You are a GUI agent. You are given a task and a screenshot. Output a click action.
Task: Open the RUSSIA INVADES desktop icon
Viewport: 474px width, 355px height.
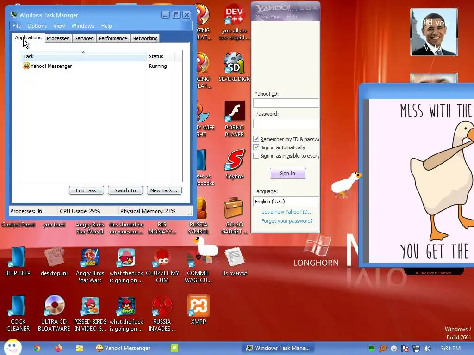[162, 313]
